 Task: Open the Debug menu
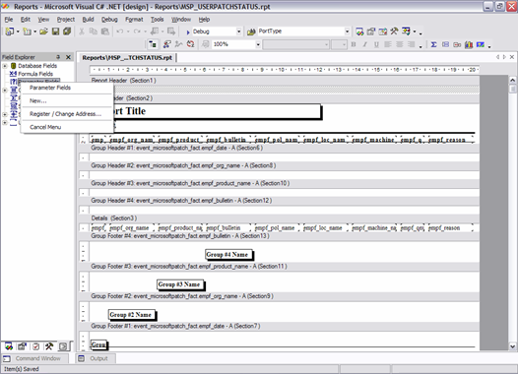[x=109, y=20]
